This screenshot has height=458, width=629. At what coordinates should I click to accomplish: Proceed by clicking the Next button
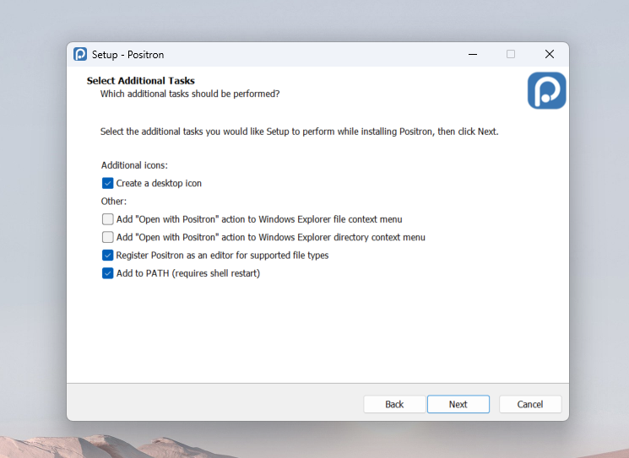(x=458, y=404)
